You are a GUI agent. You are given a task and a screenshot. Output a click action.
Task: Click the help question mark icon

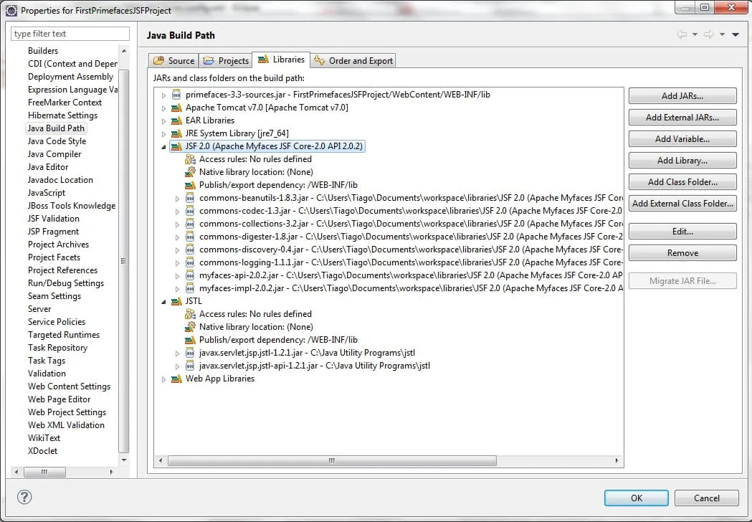click(x=24, y=497)
